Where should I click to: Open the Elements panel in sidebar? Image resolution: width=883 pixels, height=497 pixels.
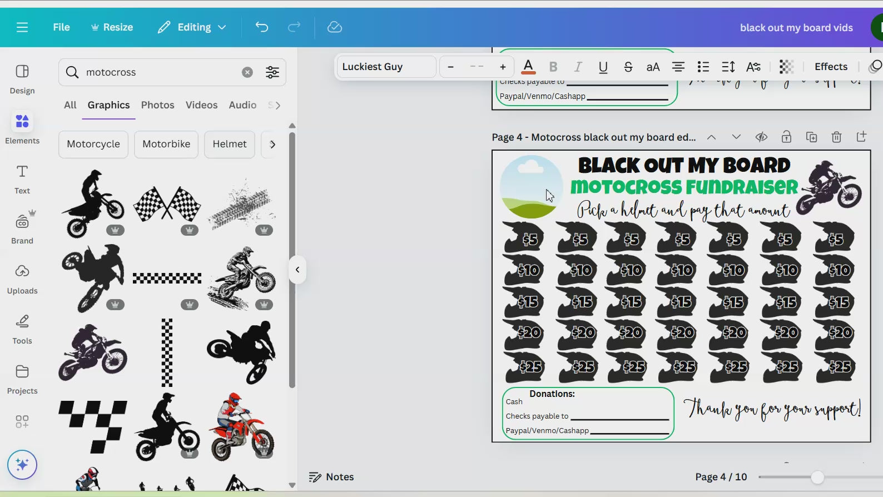[22, 128]
